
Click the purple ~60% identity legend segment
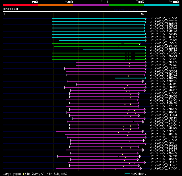click(91, 5)
